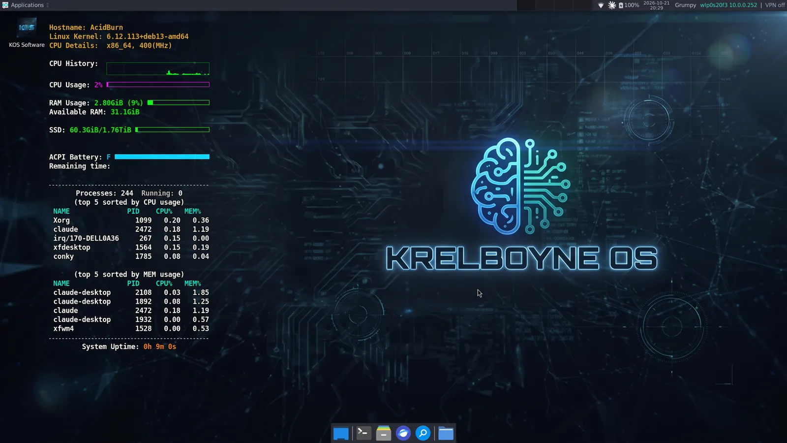Image resolution: width=787 pixels, height=443 pixels.
Task: Open the Applications menu
Action: point(26,5)
